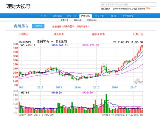Click the Copyright 2017 SINA.COM text
Screen dimensions: 160x117
point(36,115)
